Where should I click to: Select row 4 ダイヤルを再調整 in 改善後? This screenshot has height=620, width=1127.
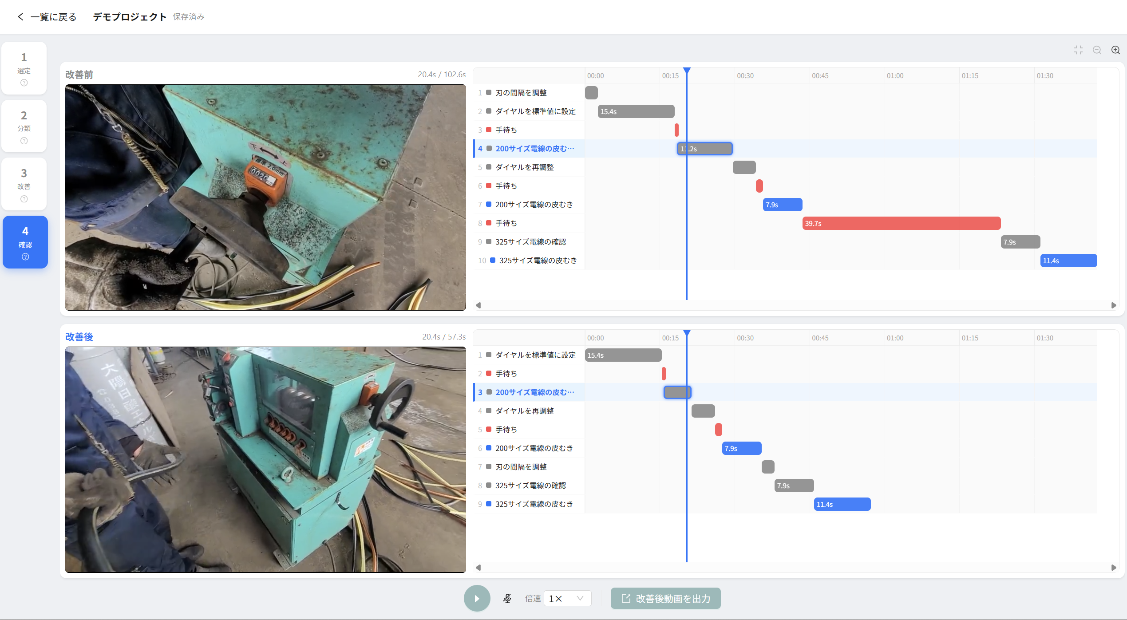click(529, 411)
